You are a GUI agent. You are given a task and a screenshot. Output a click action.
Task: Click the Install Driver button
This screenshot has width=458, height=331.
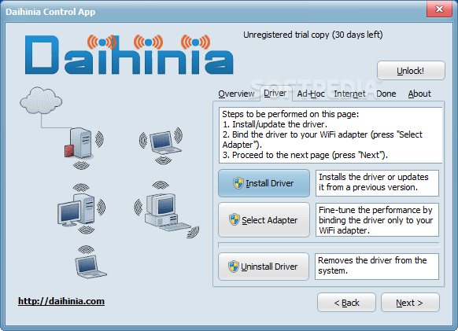coord(264,183)
